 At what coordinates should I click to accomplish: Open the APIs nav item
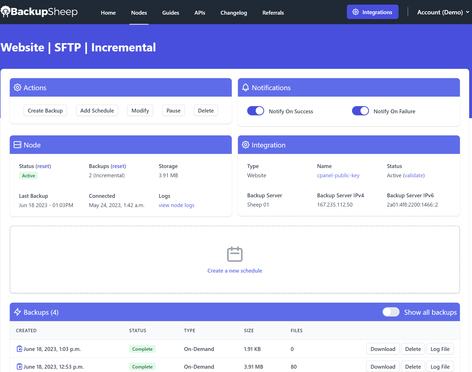coord(200,13)
